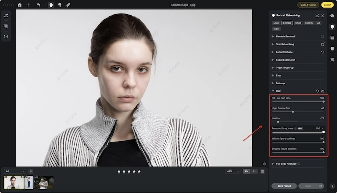Collapse the Hair section

point(273,91)
